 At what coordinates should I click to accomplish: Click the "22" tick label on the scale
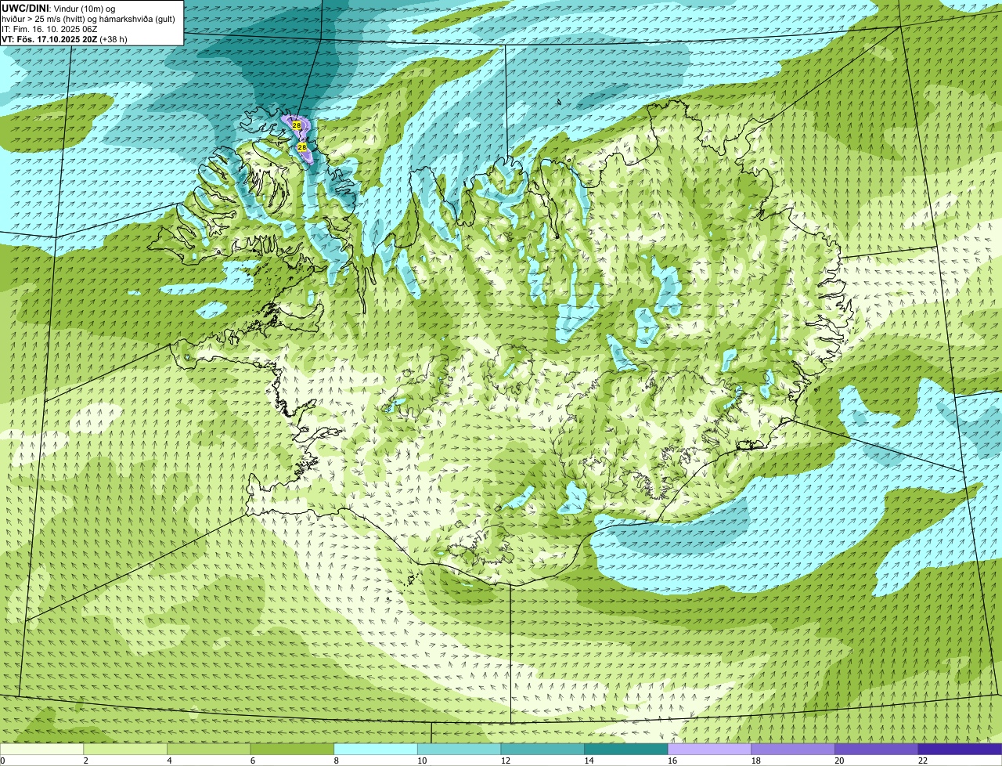pos(922,761)
